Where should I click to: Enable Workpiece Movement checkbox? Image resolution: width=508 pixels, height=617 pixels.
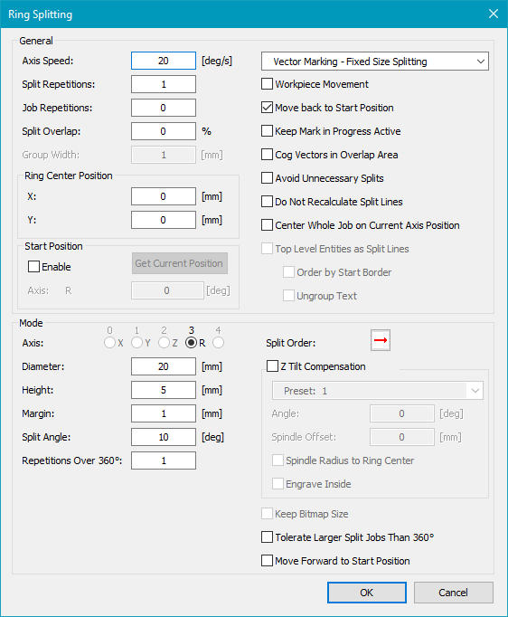(267, 84)
